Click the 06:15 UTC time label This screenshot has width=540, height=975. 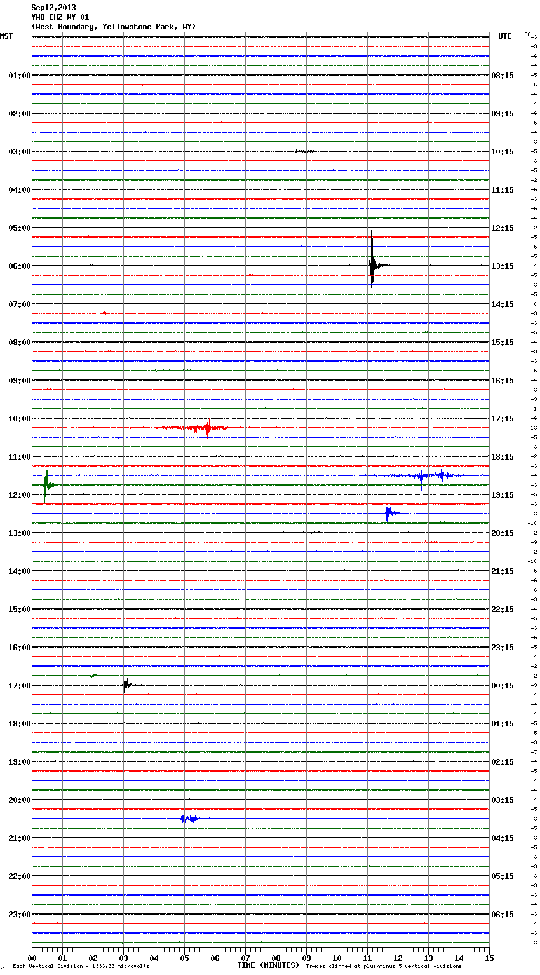[x=503, y=915]
